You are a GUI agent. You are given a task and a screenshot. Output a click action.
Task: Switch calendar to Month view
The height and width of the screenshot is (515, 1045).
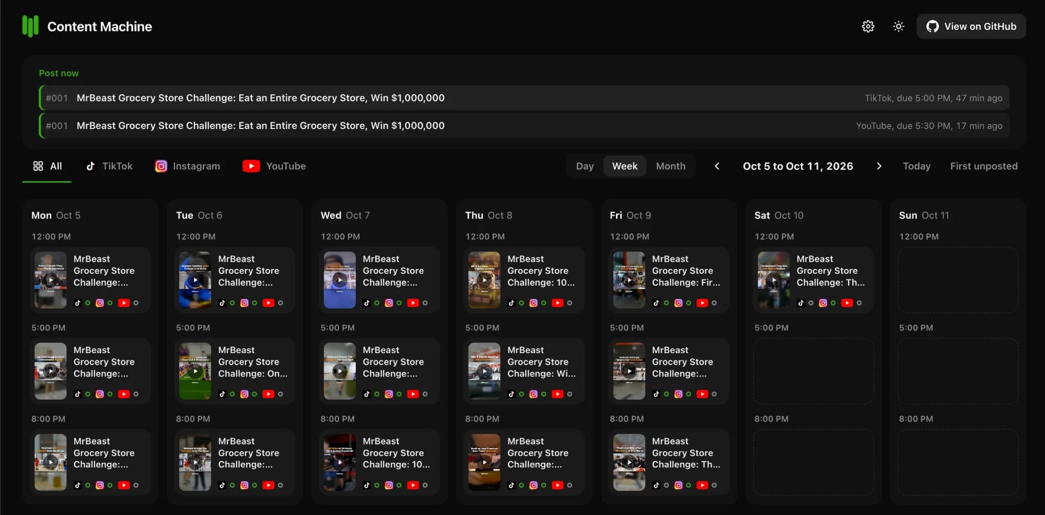click(670, 166)
